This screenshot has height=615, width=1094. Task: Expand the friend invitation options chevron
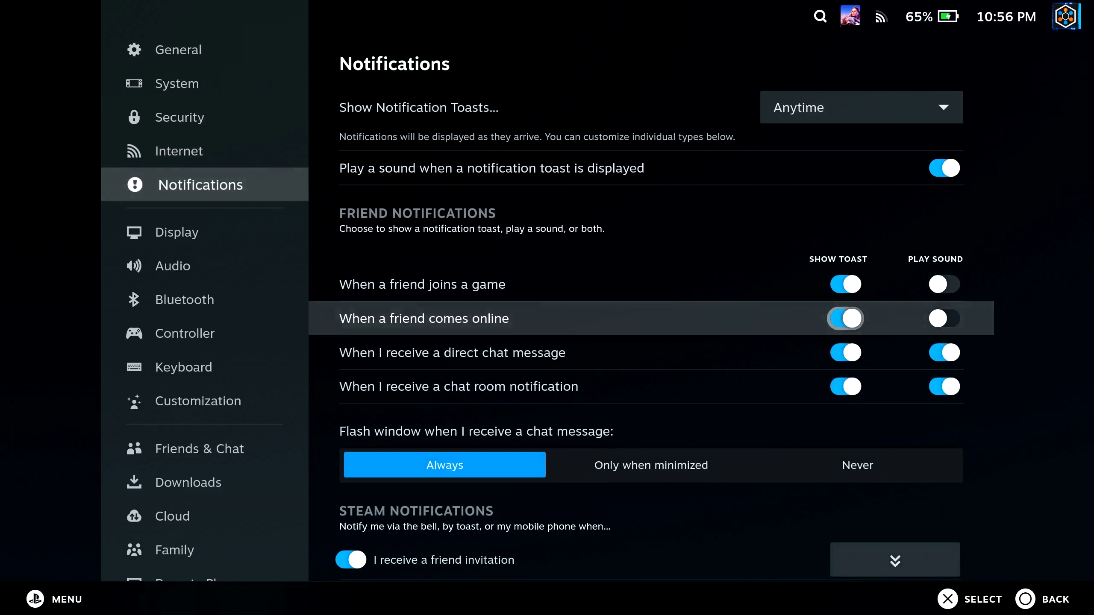pyautogui.click(x=895, y=560)
